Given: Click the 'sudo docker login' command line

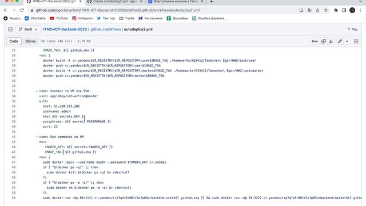Looking at the screenshot, I should [104, 162].
